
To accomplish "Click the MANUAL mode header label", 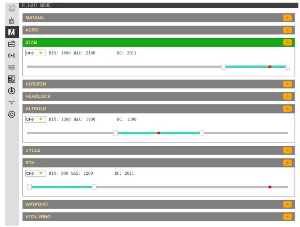I will tap(35, 18).
